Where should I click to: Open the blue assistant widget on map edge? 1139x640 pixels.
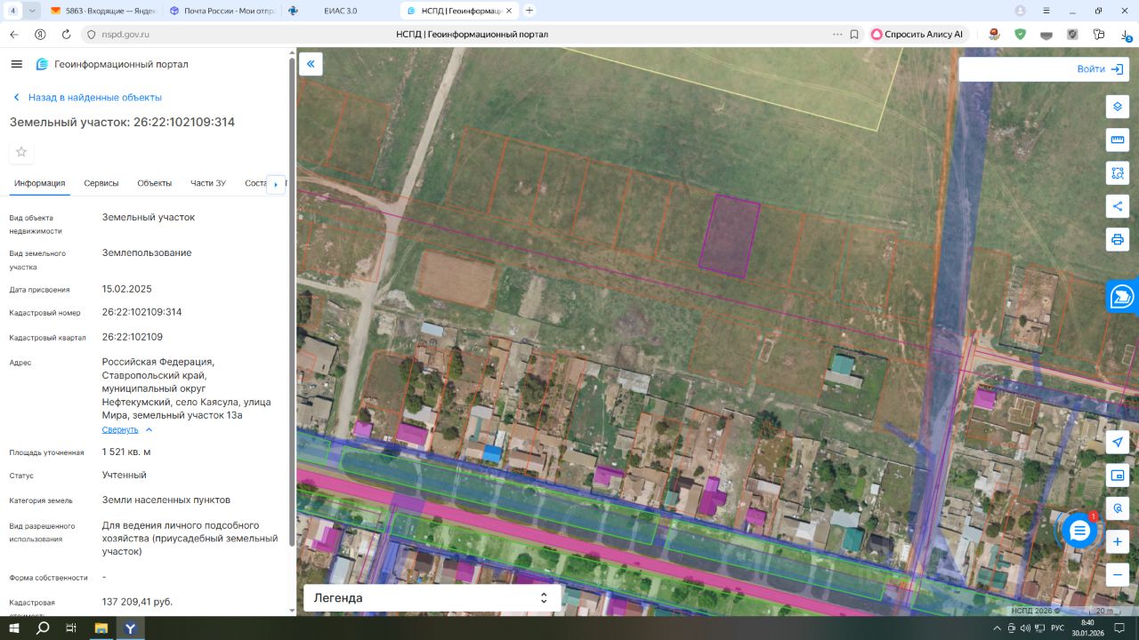pyautogui.click(x=1123, y=297)
